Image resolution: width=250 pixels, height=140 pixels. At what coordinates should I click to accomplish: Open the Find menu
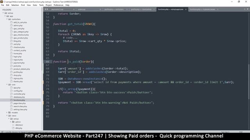(x=23, y=5)
